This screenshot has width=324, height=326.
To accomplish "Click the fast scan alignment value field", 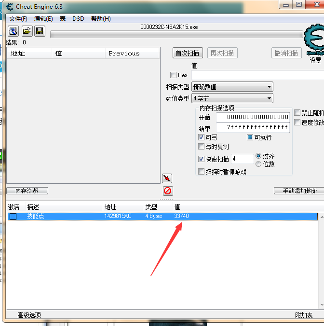I will [243, 159].
